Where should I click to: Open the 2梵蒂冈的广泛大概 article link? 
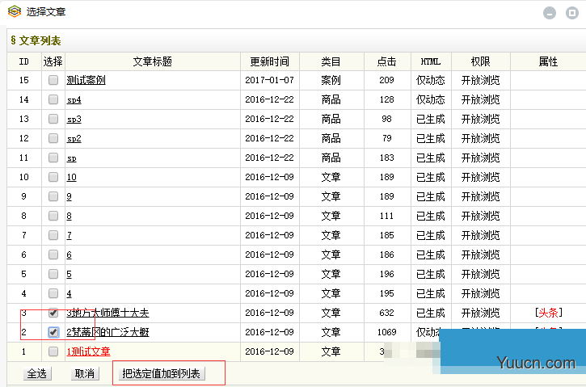108,332
